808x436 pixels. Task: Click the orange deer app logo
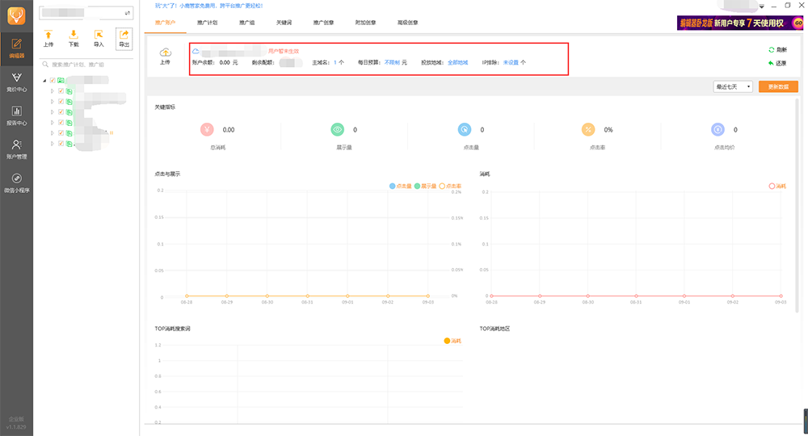[x=16, y=16]
